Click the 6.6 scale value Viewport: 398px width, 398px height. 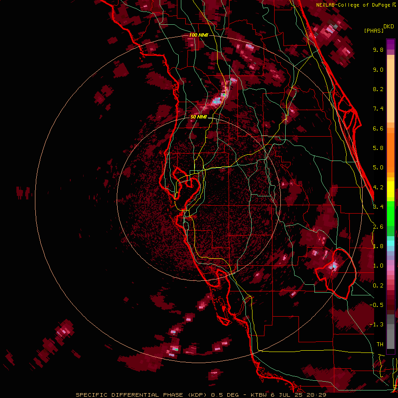[378, 128]
